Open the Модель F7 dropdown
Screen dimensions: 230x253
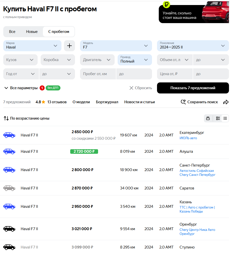116,46
